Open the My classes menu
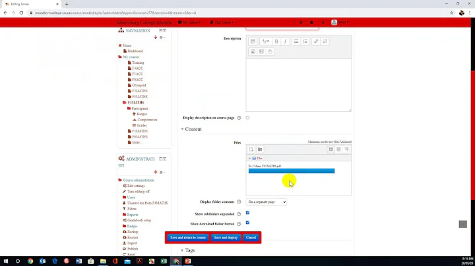The image size is (475, 266). point(189,22)
